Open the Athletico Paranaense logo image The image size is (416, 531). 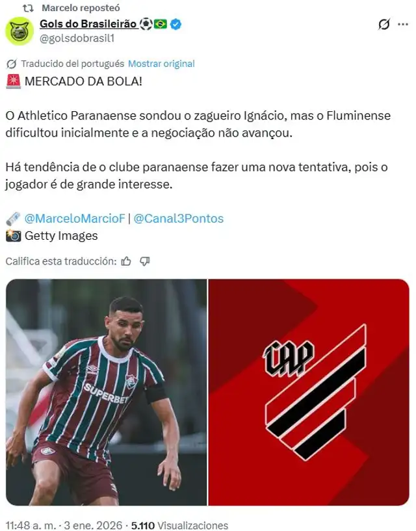(x=309, y=392)
